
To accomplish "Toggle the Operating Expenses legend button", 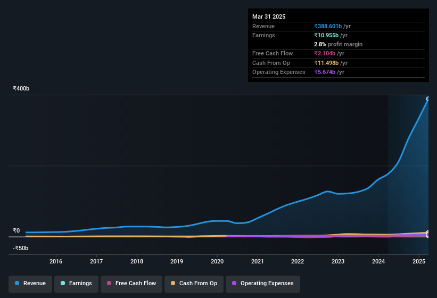I will click(x=263, y=284).
